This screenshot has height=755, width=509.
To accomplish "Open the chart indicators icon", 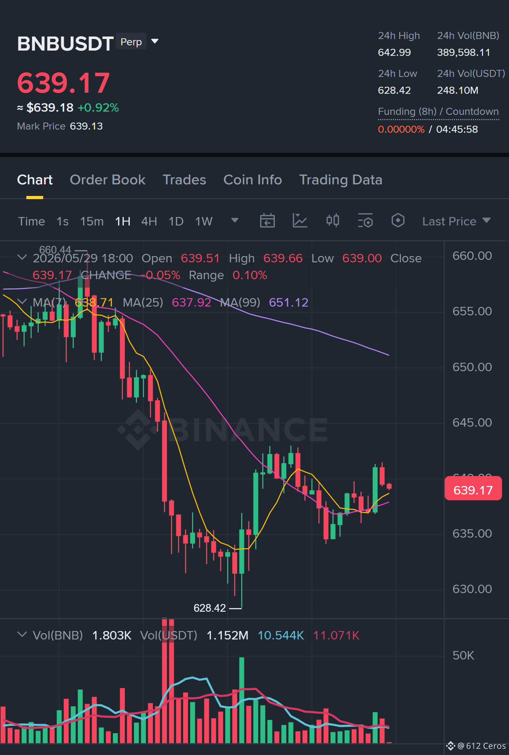I will pos(300,221).
